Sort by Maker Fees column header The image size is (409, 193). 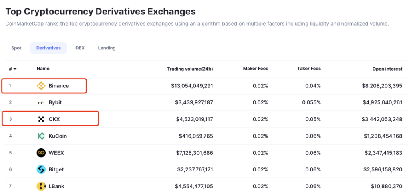pos(256,69)
